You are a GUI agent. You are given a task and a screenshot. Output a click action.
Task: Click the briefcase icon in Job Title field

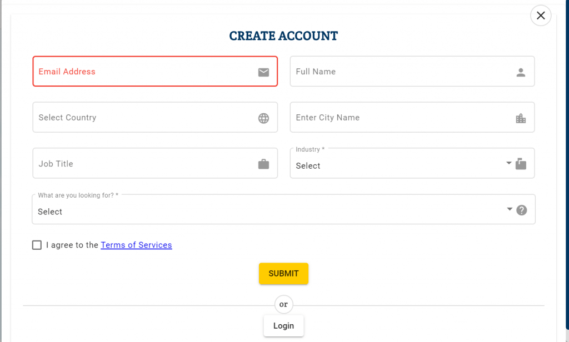click(x=263, y=164)
